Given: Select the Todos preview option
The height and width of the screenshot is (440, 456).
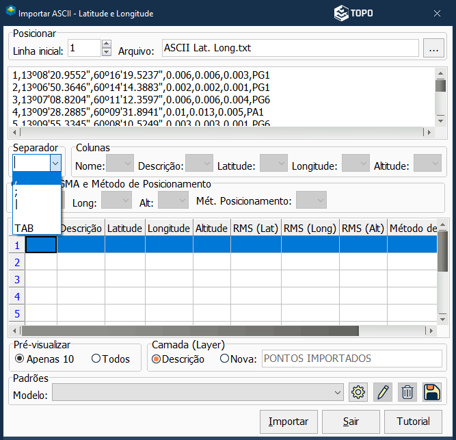Looking at the screenshot, I should pyautogui.click(x=96, y=359).
